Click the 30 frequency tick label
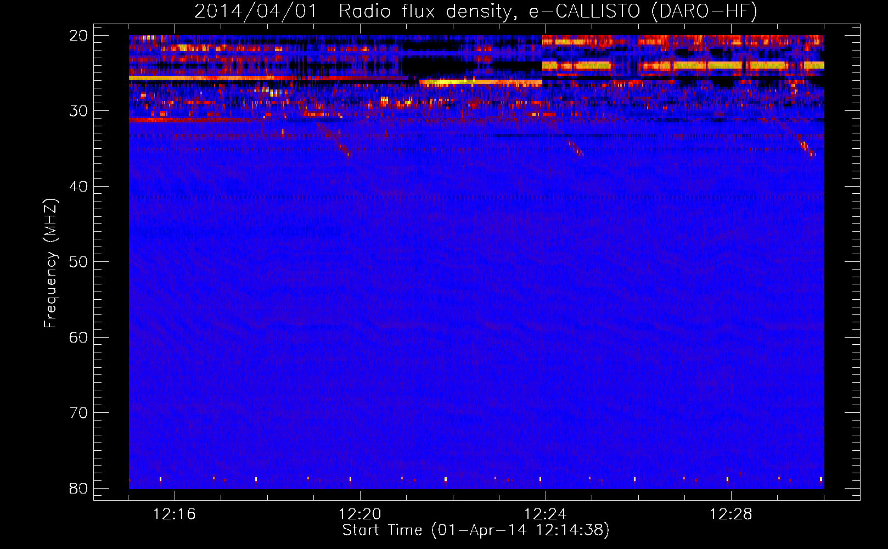Viewport: 888px width, 549px height. point(78,111)
